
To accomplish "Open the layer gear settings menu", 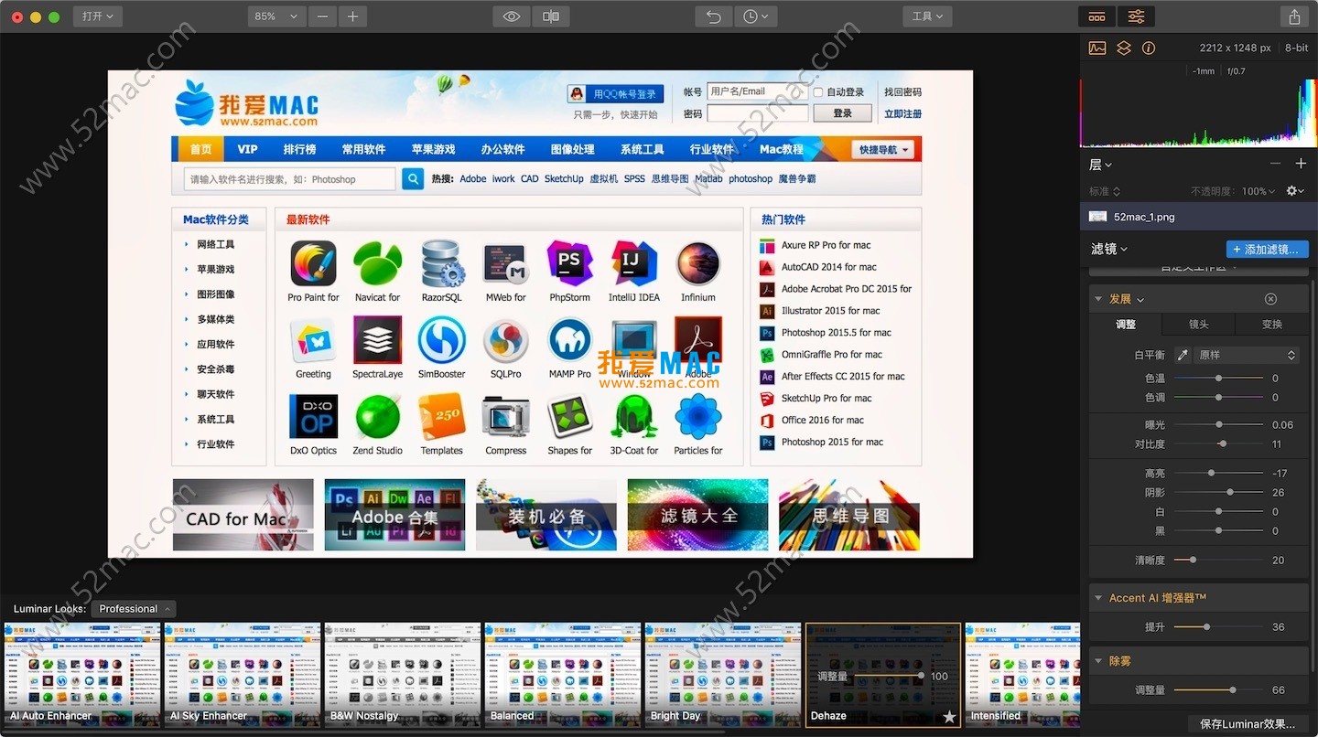I will (1295, 191).
